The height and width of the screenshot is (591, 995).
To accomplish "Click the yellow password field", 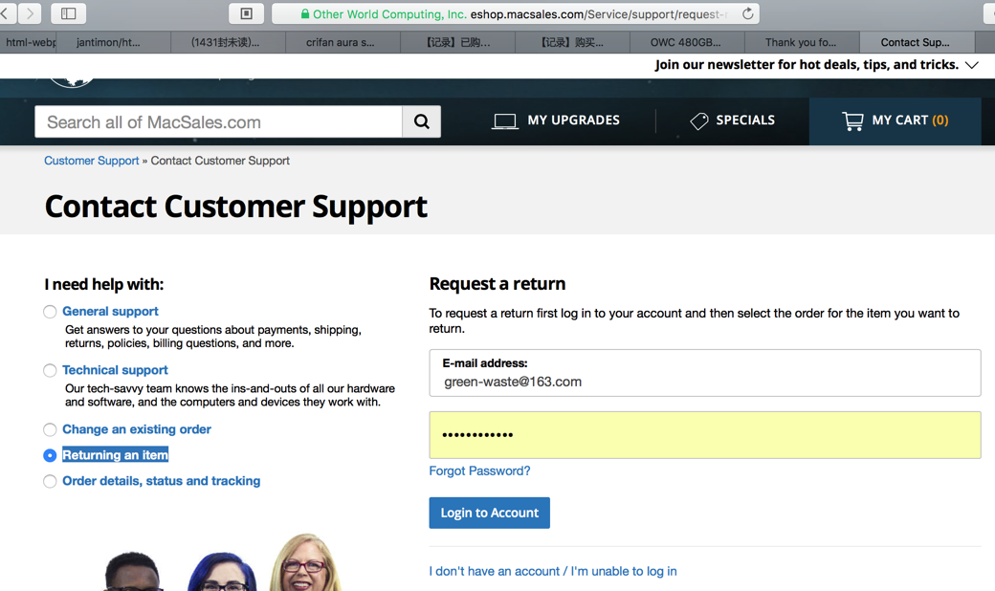I will (705, 435).
